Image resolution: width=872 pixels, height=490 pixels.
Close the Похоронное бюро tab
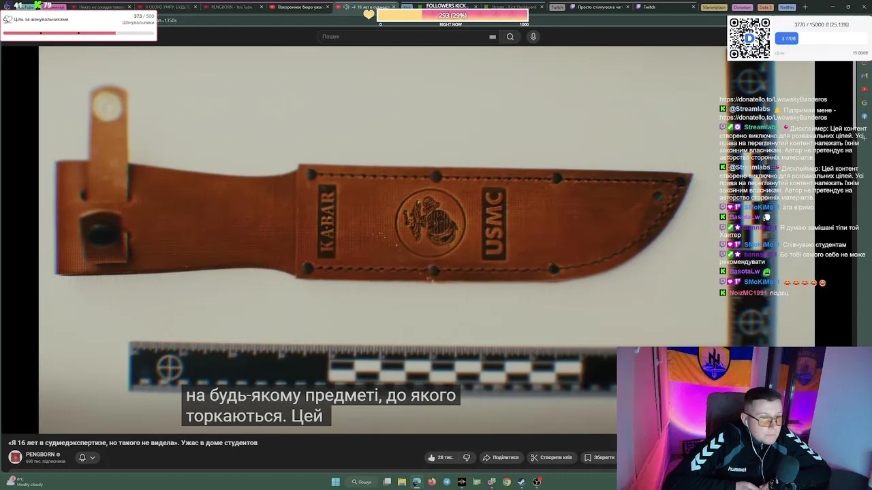[328, 7]
